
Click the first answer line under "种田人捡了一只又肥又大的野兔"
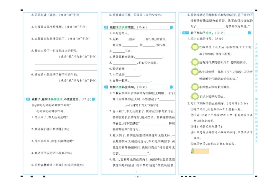(x=66, y=64)
